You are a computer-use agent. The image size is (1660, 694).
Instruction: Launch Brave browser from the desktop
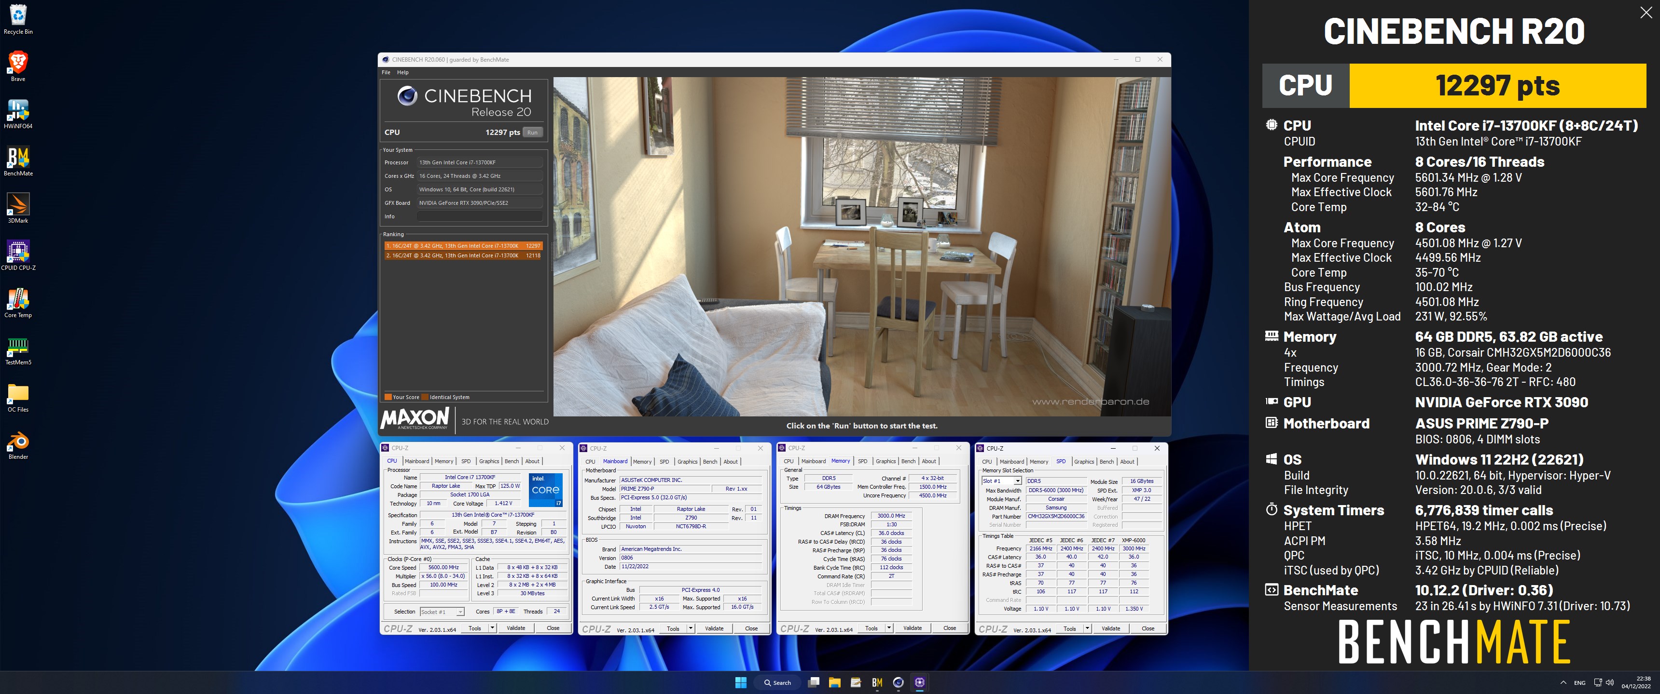pyautogui.click(x=18, y=67)
